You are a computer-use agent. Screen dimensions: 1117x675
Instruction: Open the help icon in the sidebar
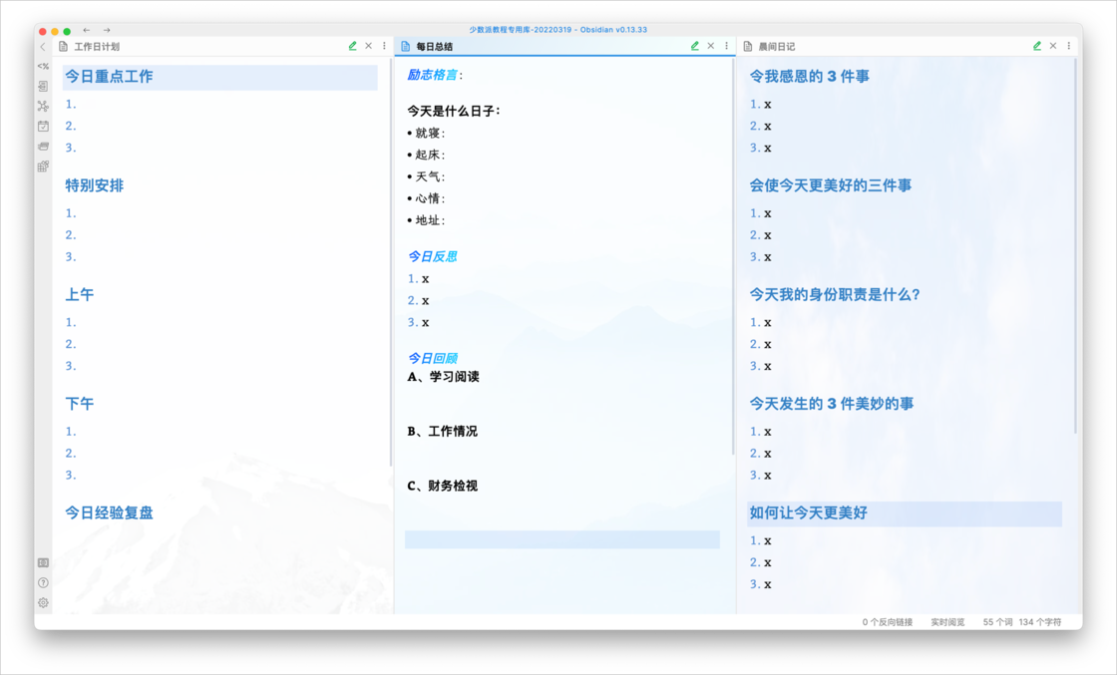point(43,582)
